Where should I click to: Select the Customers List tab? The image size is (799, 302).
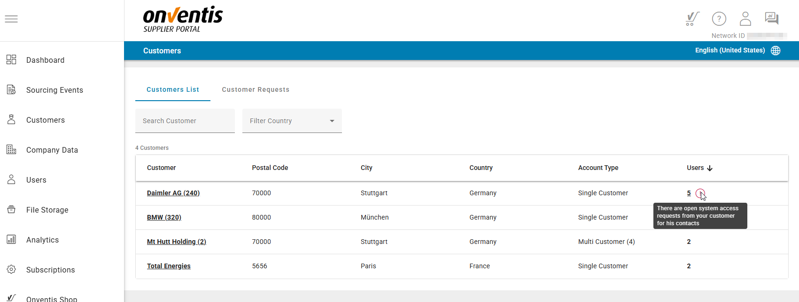click(x=172, y=89)
